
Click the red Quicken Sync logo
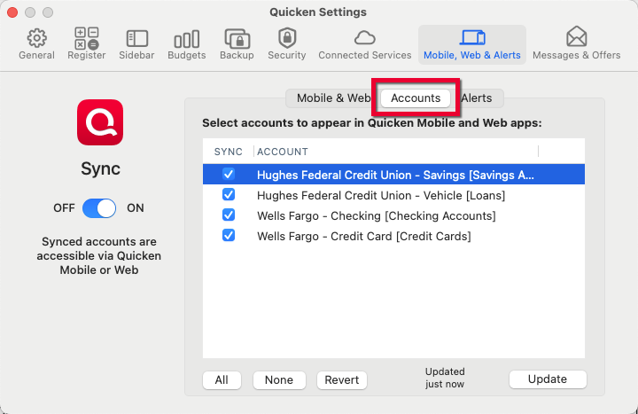pos(100,122)
